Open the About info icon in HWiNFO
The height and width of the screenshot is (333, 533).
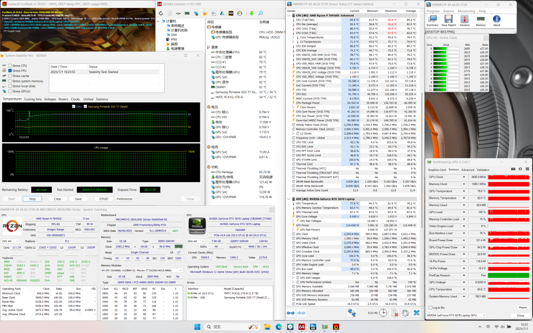click(496, 20)
